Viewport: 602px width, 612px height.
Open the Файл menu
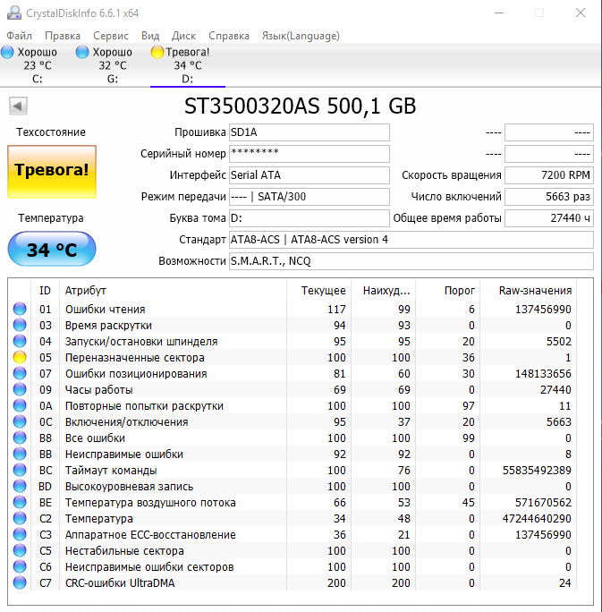pos(19,36)
